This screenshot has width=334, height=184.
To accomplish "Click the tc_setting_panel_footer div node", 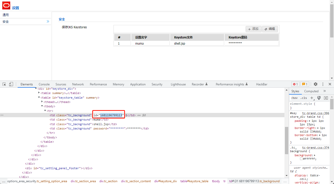I will pos(59,168).
